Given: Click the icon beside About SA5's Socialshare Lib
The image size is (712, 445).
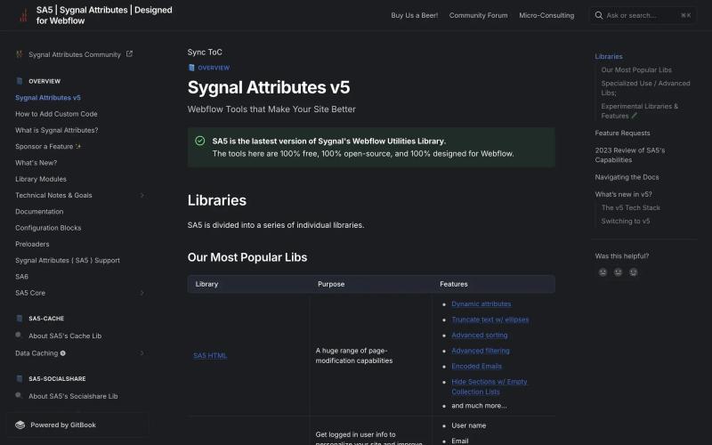Looking at the screenshot, I should 19,395.
